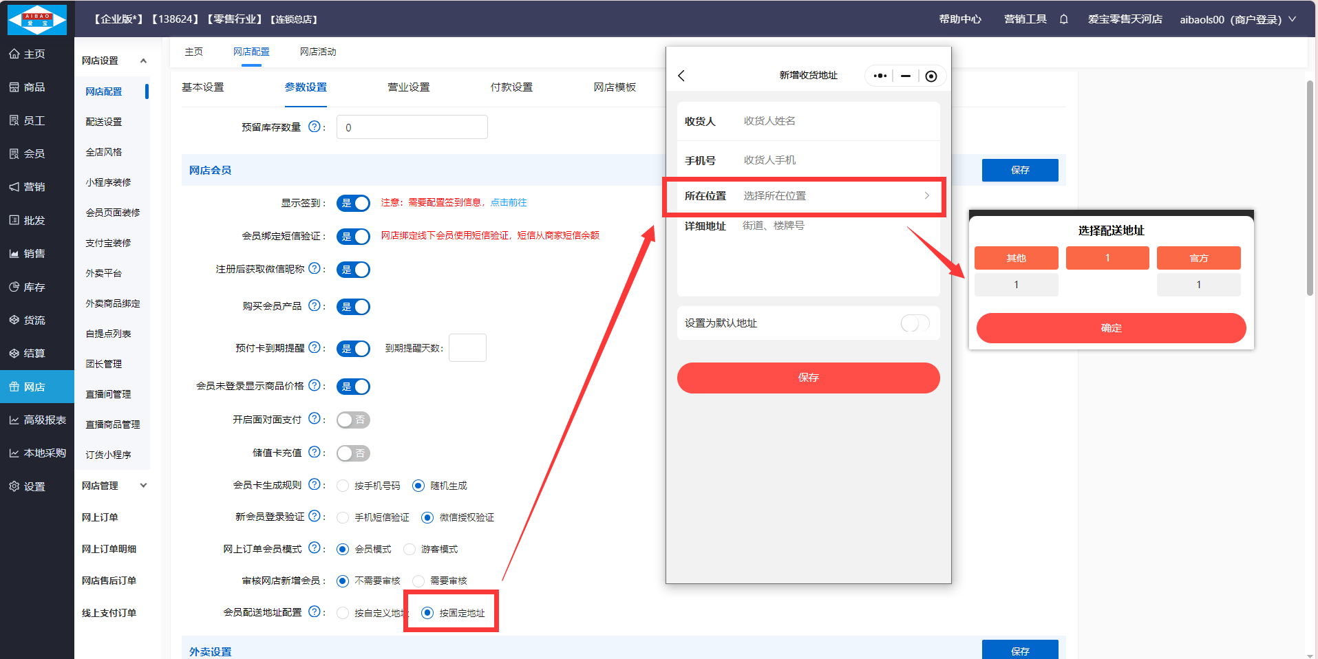This screenshot has height=659, width=1318.
Task: Click help icon beside 预留库存数量
Action: pyautogui.click(x=315, y=127)
